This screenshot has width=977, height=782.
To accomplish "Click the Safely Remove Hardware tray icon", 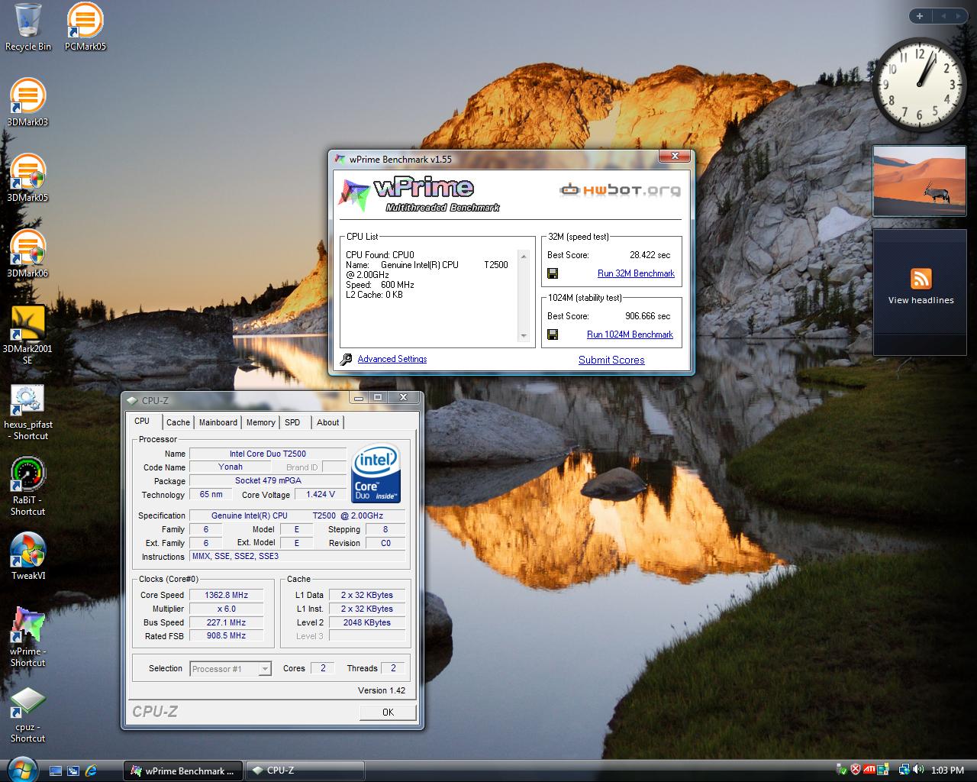I will click(842, 770).
